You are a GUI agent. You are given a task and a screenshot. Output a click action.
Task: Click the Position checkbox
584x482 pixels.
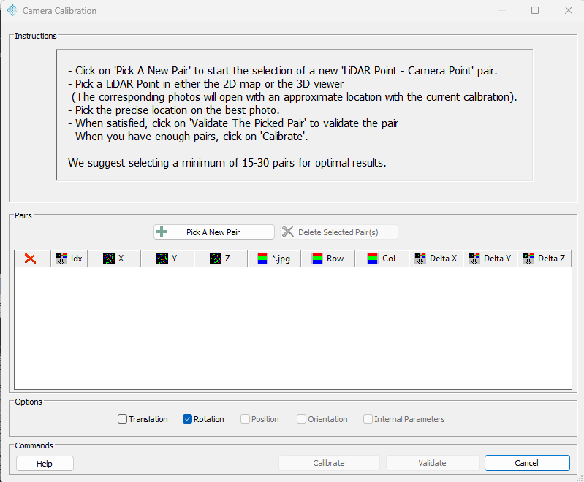pos(245,419)
